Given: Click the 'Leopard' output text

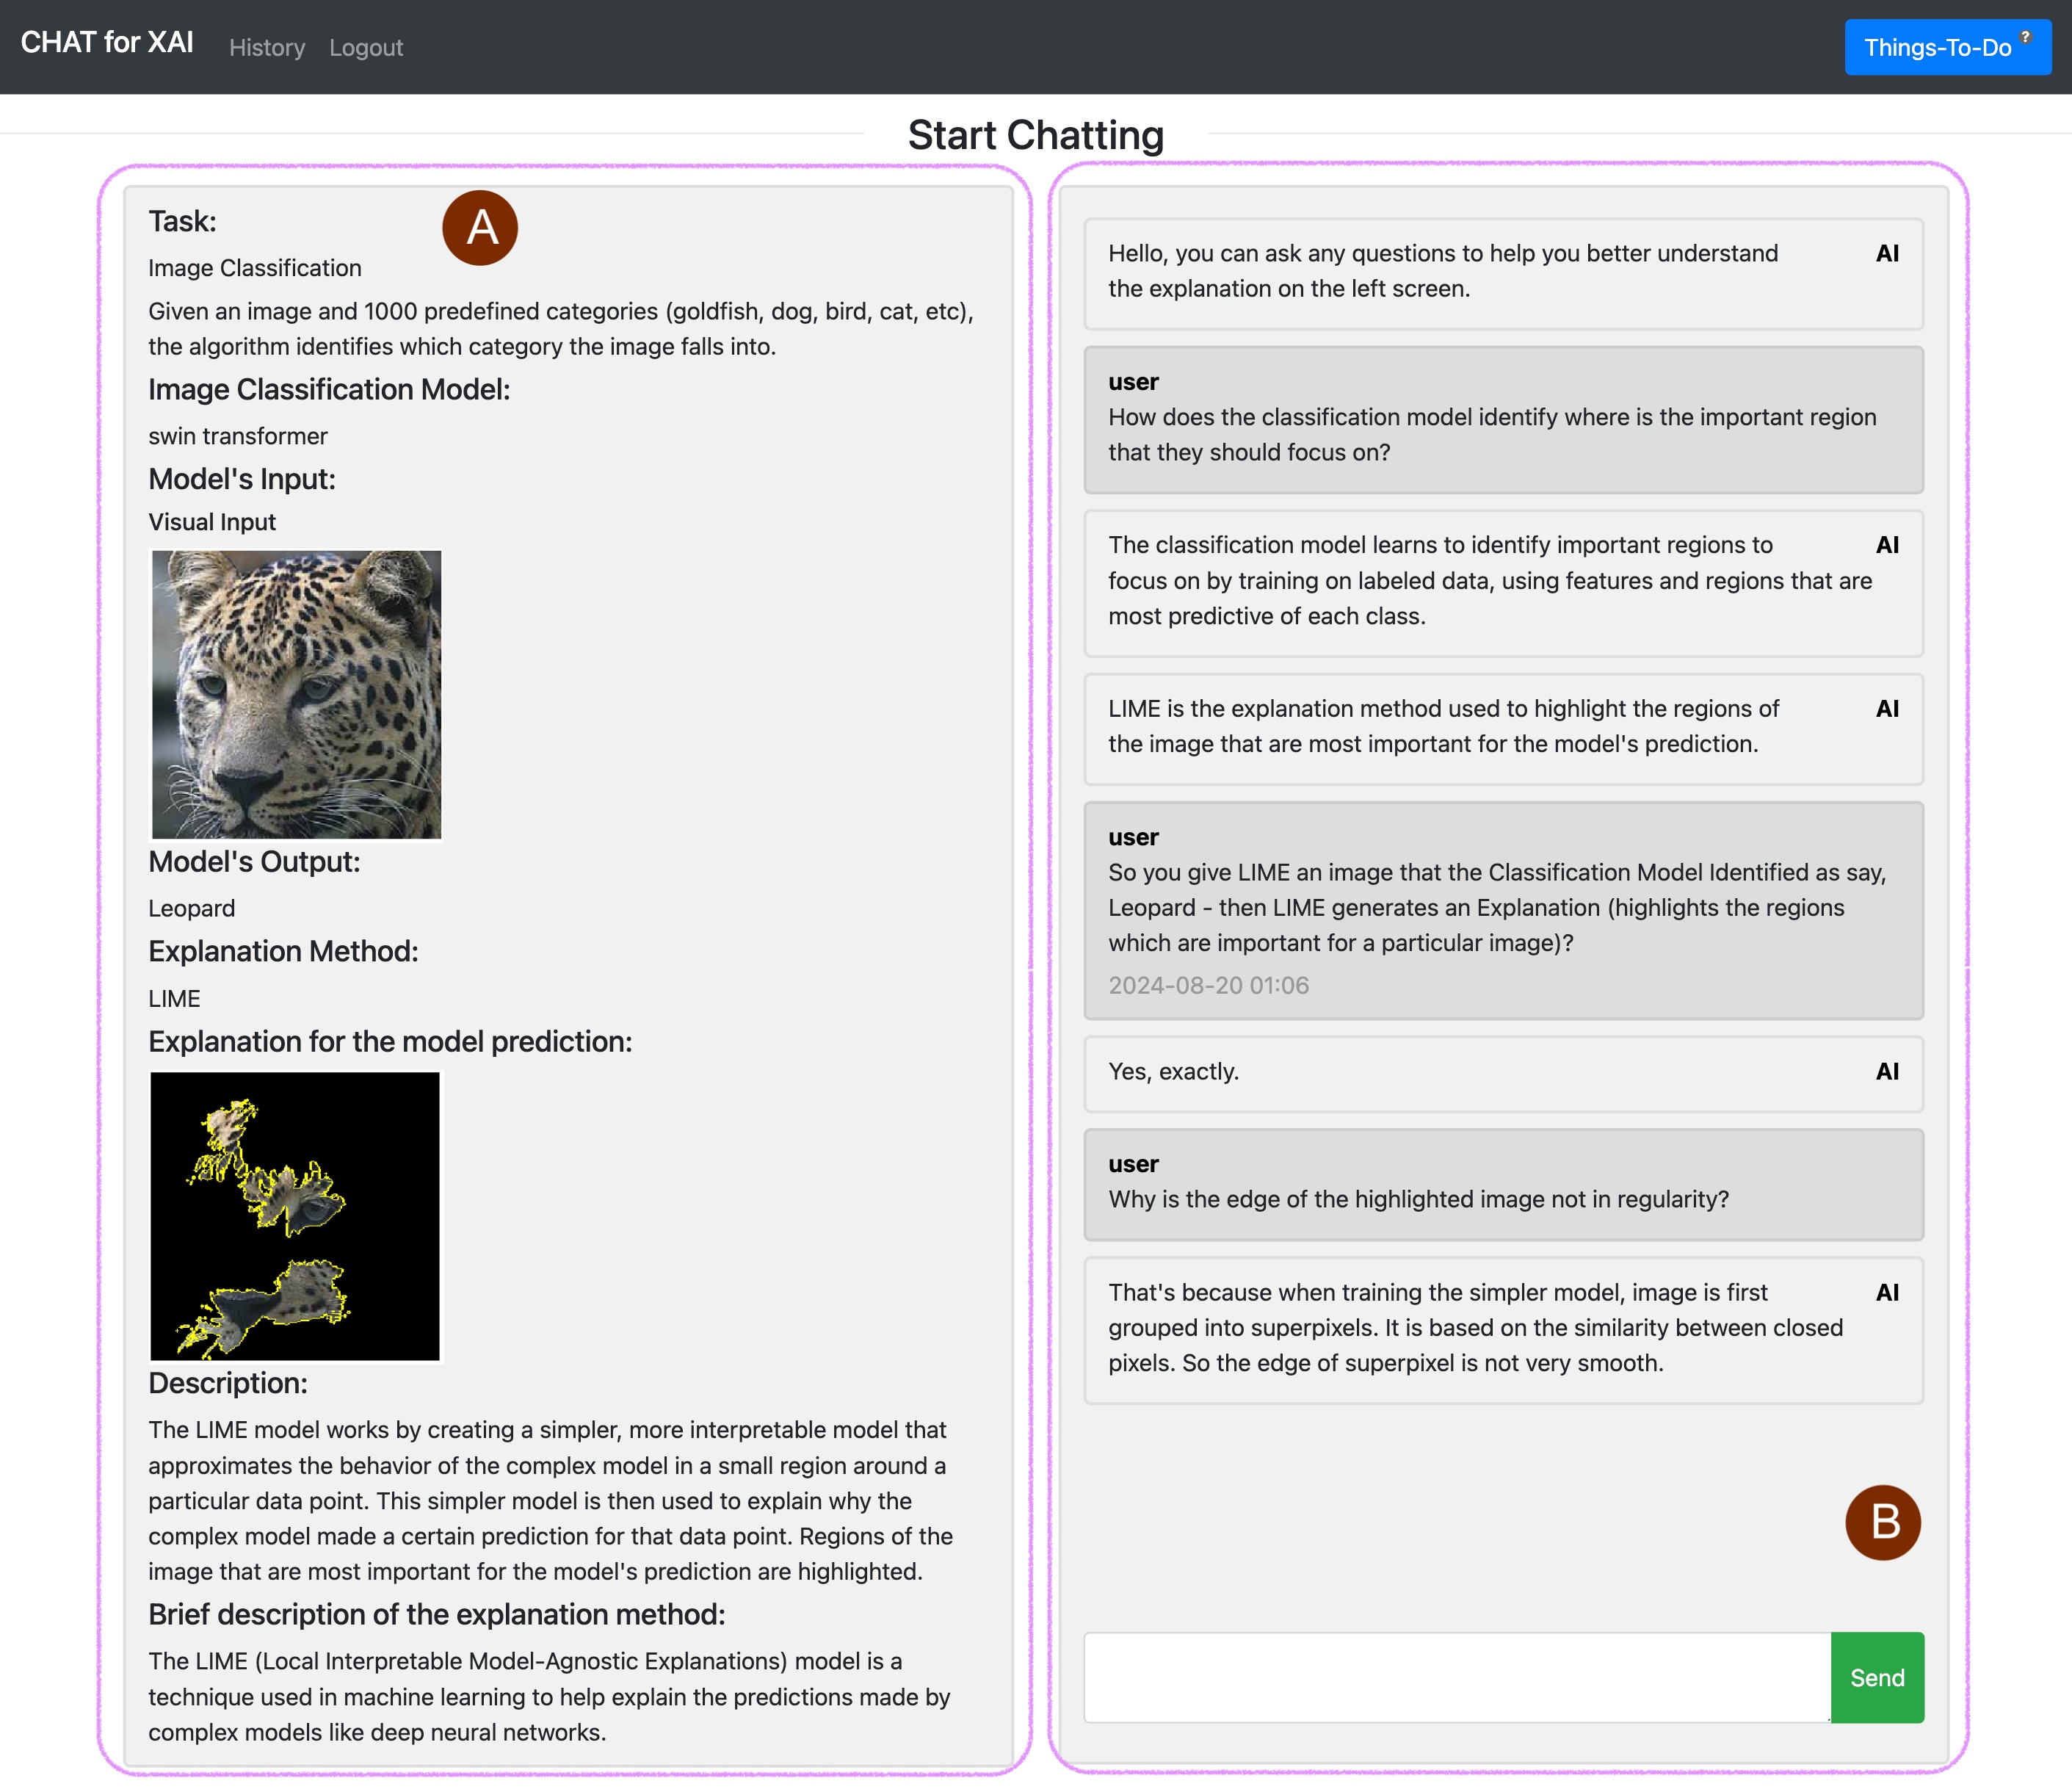Looking at the screenshot, I should coord(192,908).
